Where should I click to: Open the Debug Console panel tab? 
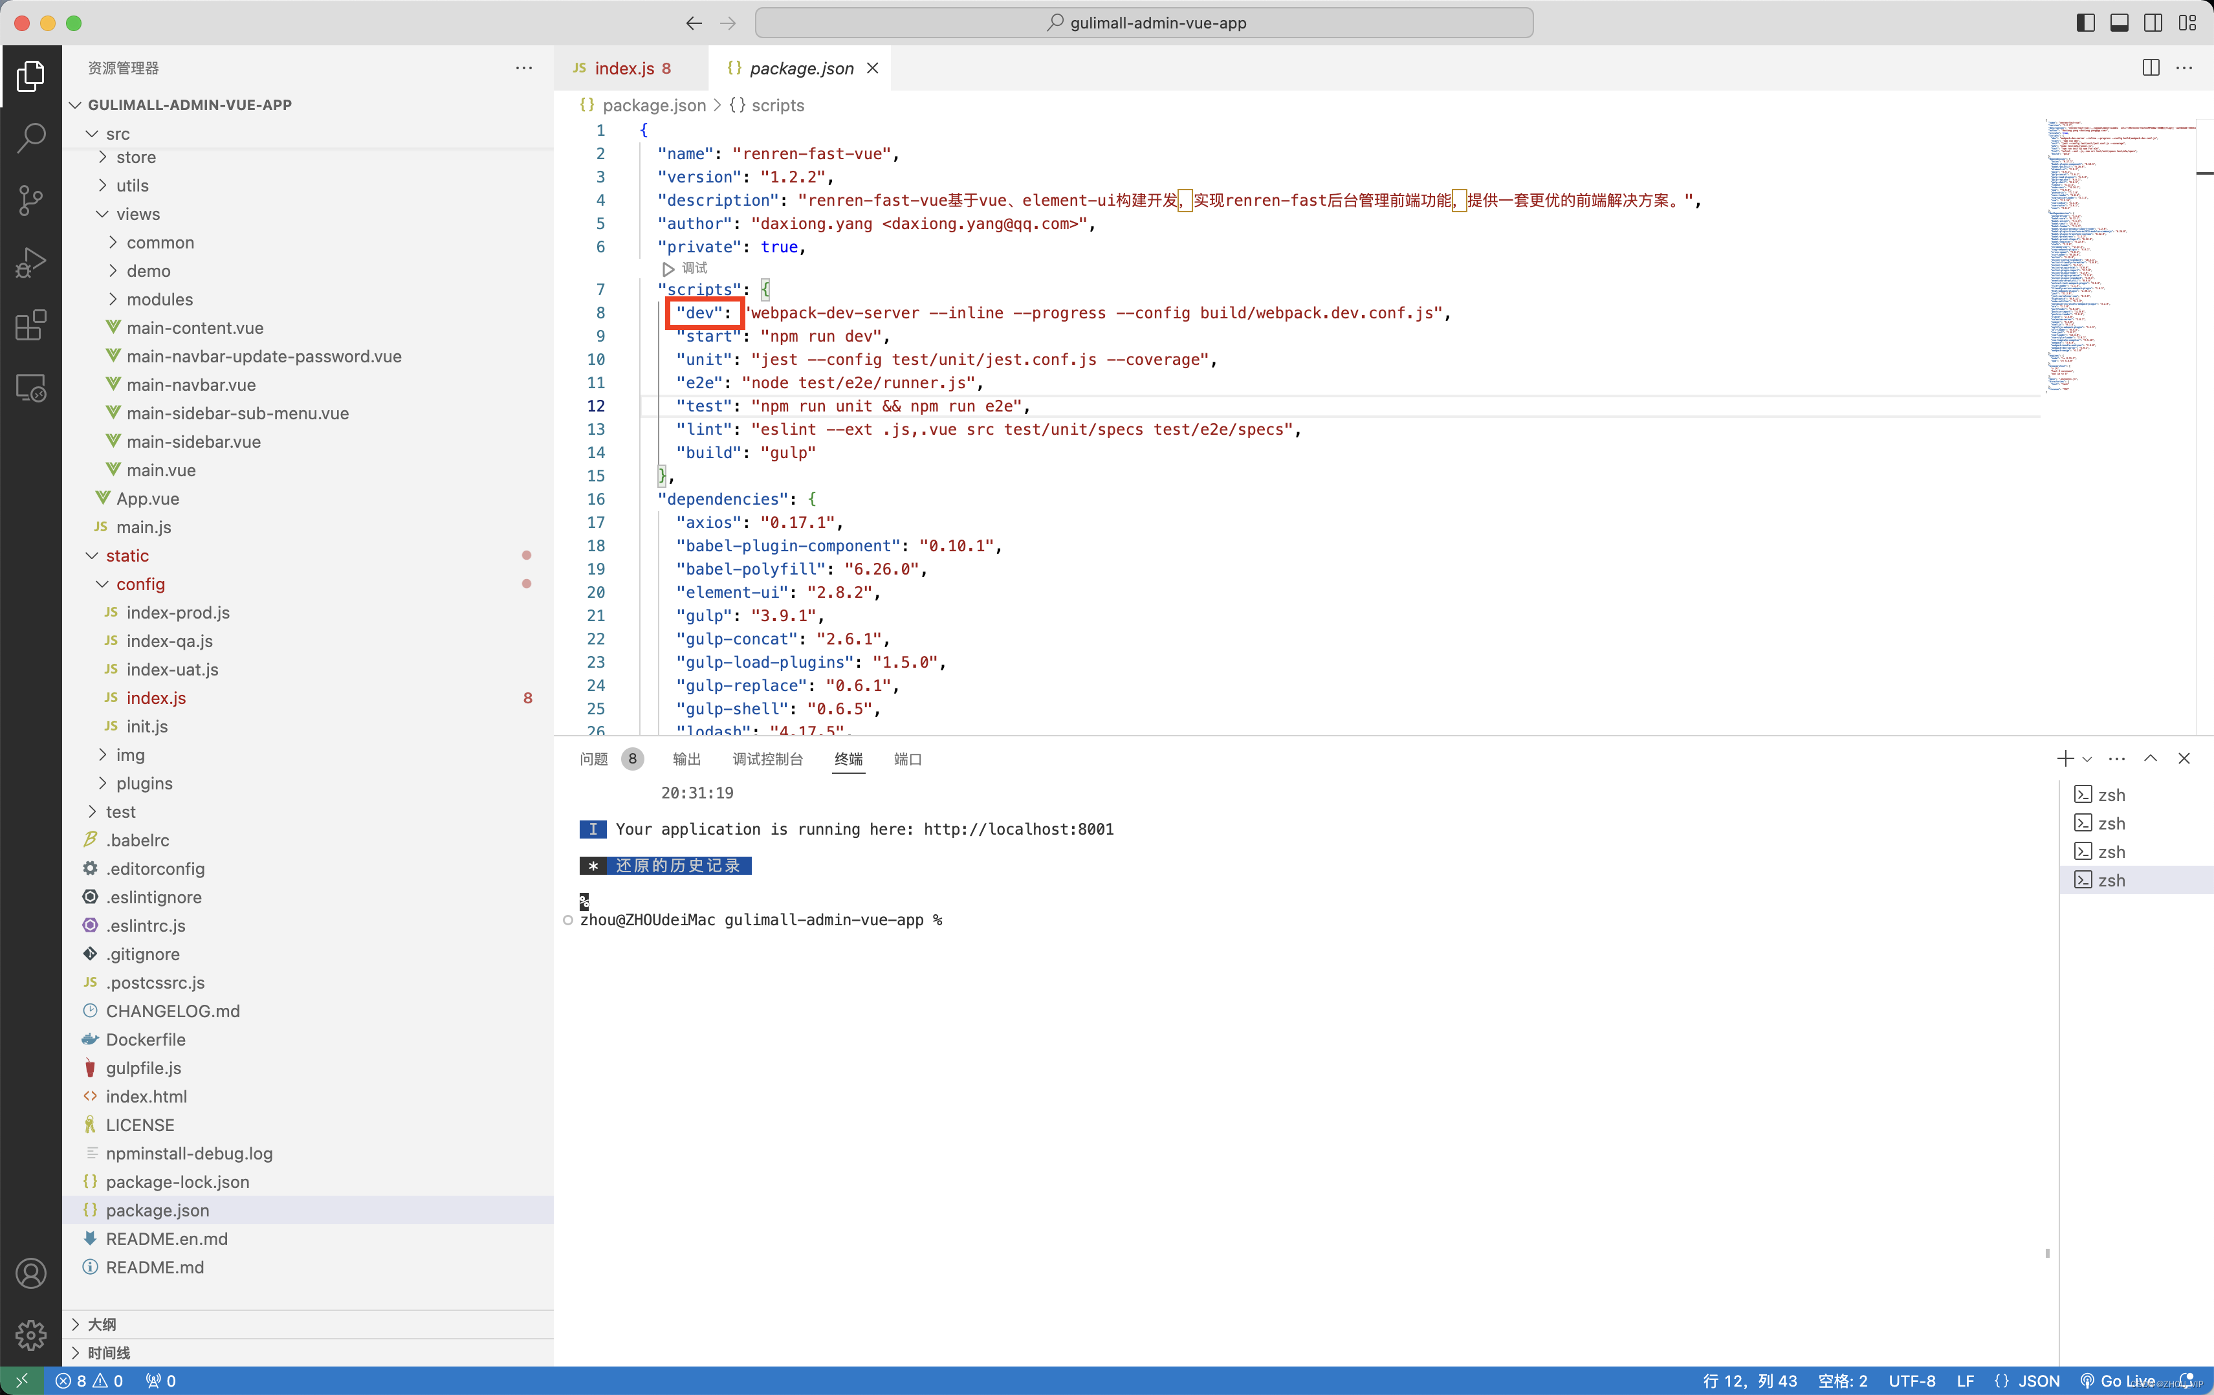[x=768, y=759]
